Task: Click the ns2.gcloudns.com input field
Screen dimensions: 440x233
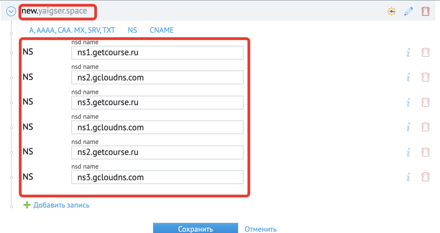Action: pos(157,77)
